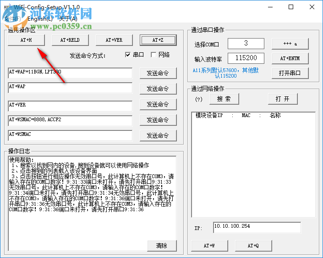Click the +++ a command-mode button
Image resolution: width=323 pixels, height=258 pixels.
[x=290, y=44]
